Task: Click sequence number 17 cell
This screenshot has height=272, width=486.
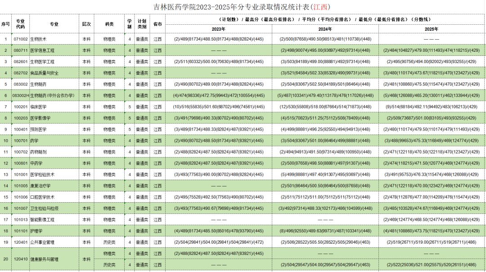Action: [5, 220]
